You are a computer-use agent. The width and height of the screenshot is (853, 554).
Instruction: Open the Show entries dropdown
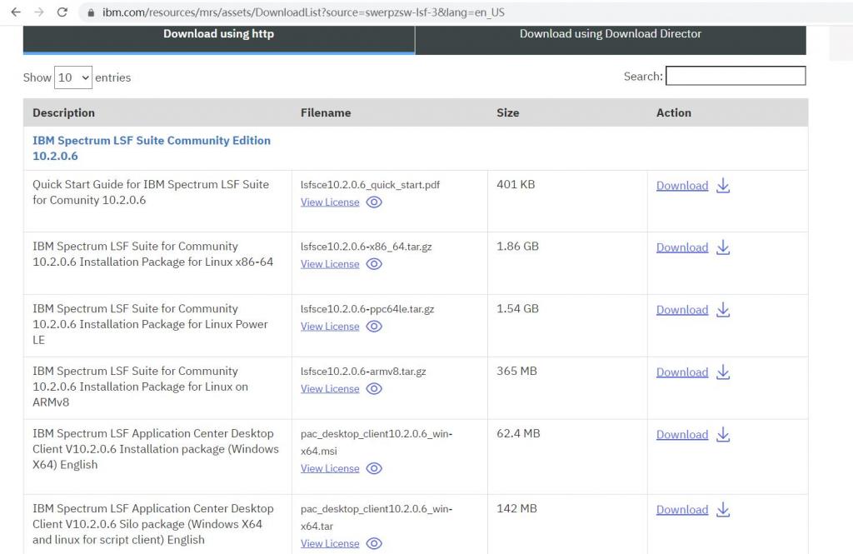click(73, 77)
